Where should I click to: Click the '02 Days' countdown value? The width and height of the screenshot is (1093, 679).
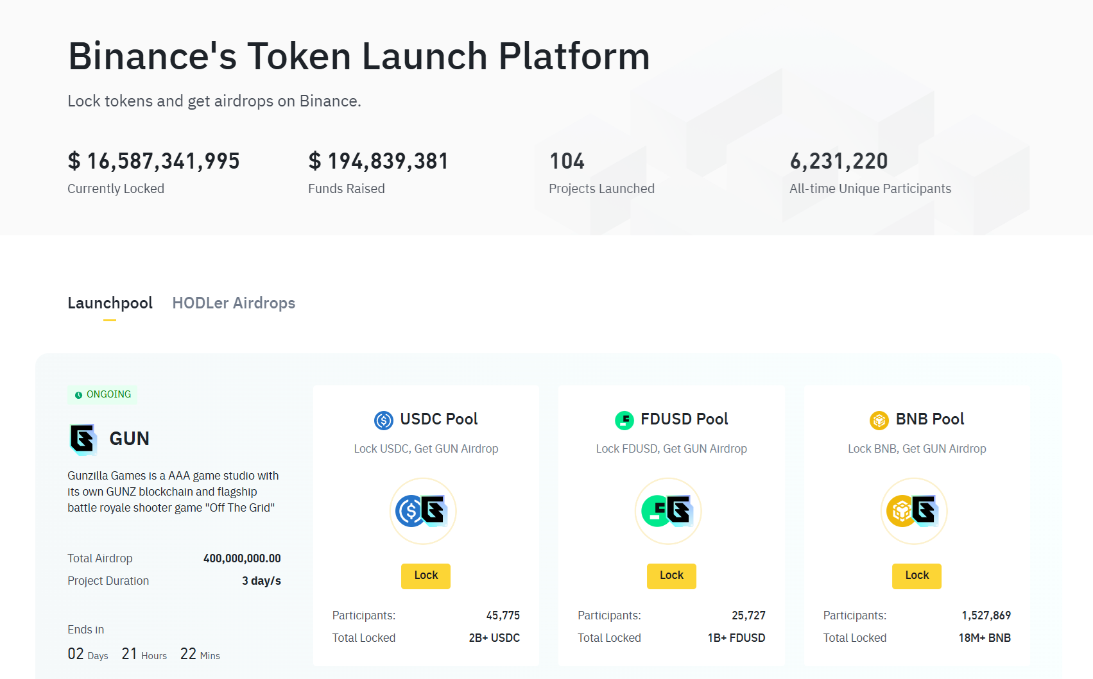[x=87, y=654]
